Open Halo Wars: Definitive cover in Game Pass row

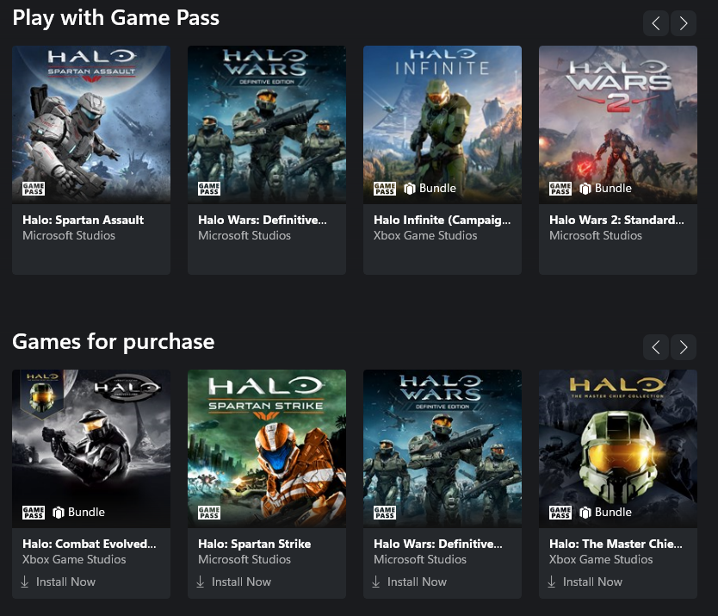pyautogui.click(x=267, y=124)
